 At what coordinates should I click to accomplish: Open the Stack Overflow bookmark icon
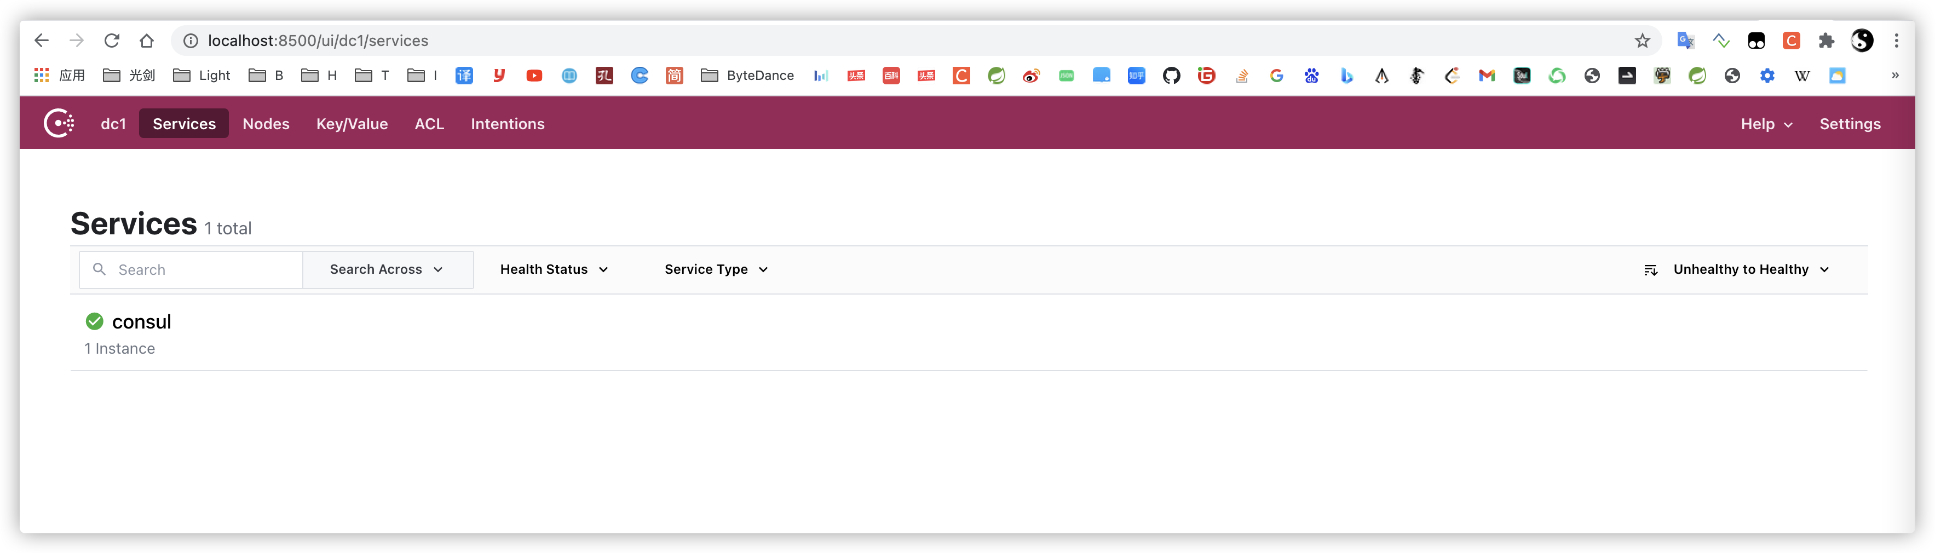tap(1242, 75)
